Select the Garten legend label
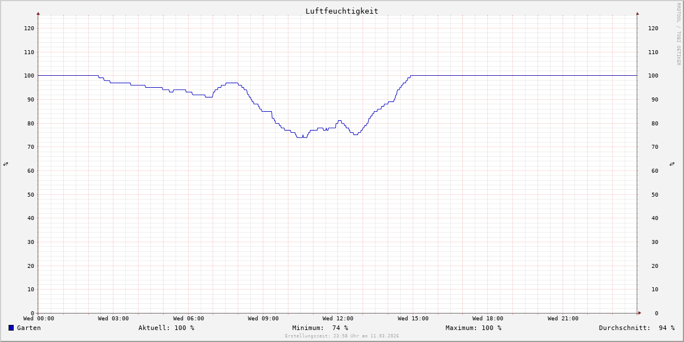The image size is (684, 342). (x=28, y=328)
